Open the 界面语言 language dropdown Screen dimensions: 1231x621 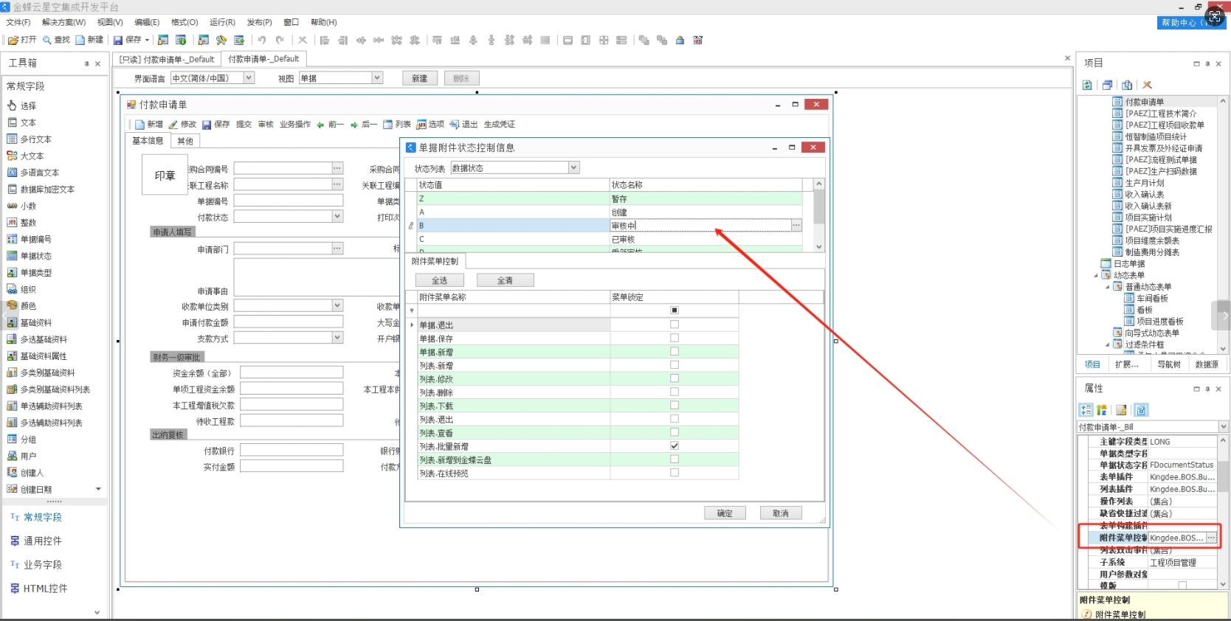pos(249,77)
